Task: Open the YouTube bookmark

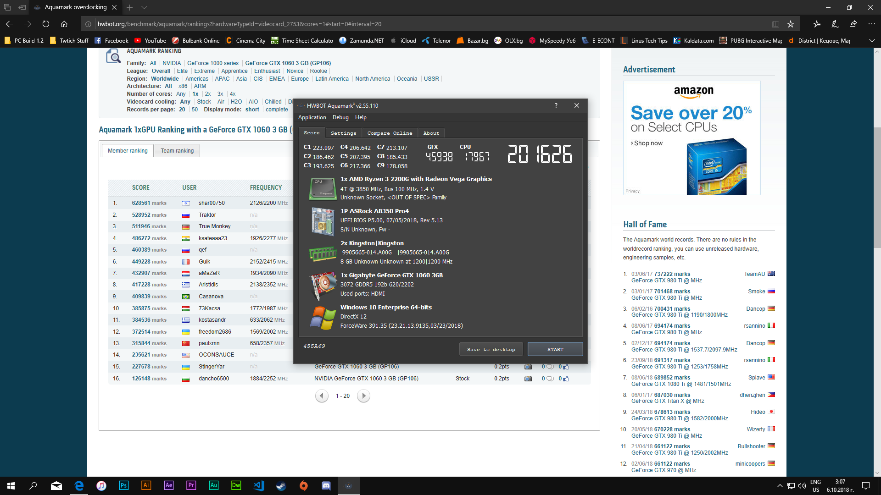Action: pyautogui.click(x=150, y=40)
